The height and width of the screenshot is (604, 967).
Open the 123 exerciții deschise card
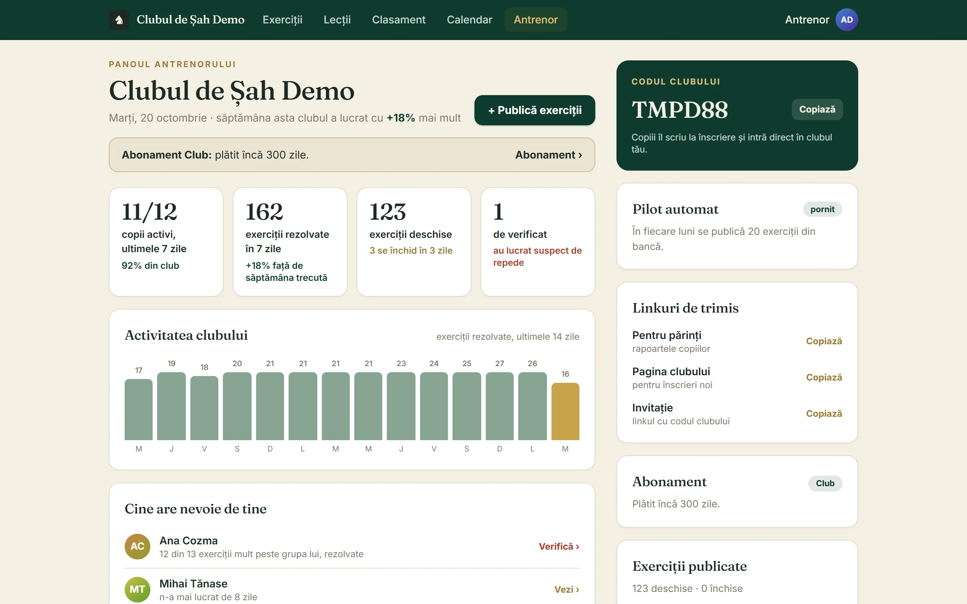click(414, 242)
